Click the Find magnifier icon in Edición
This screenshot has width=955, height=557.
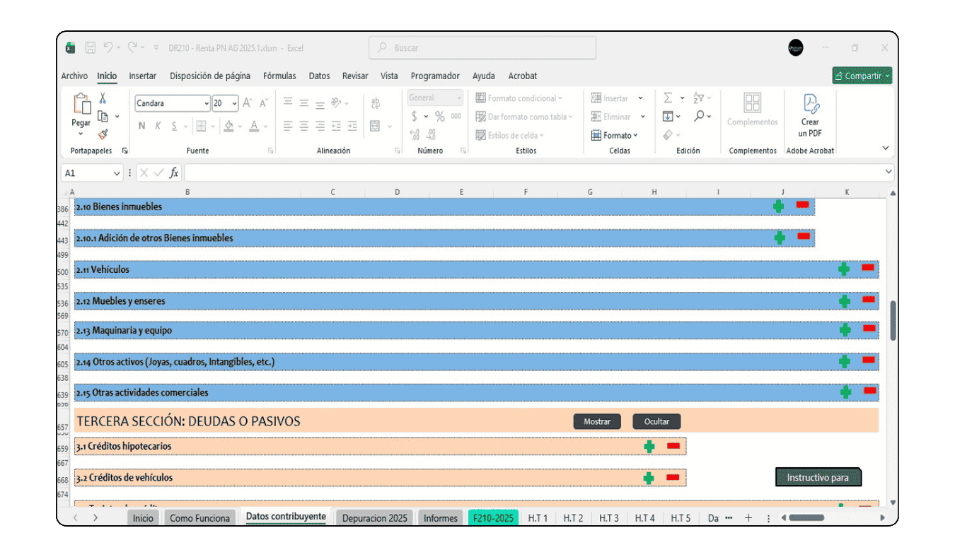coord(699,116)
